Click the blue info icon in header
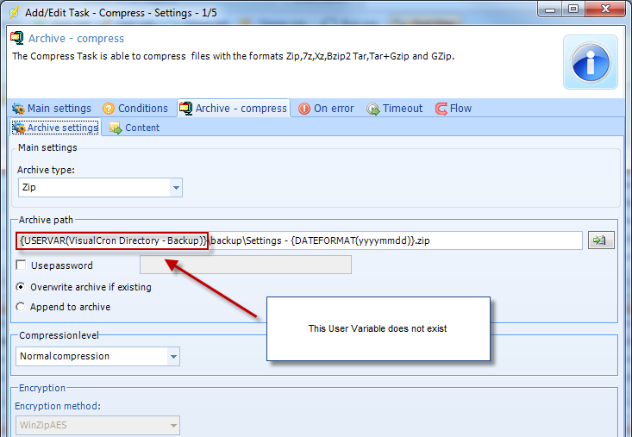The image size is (632, 437). tap(591, 62)
